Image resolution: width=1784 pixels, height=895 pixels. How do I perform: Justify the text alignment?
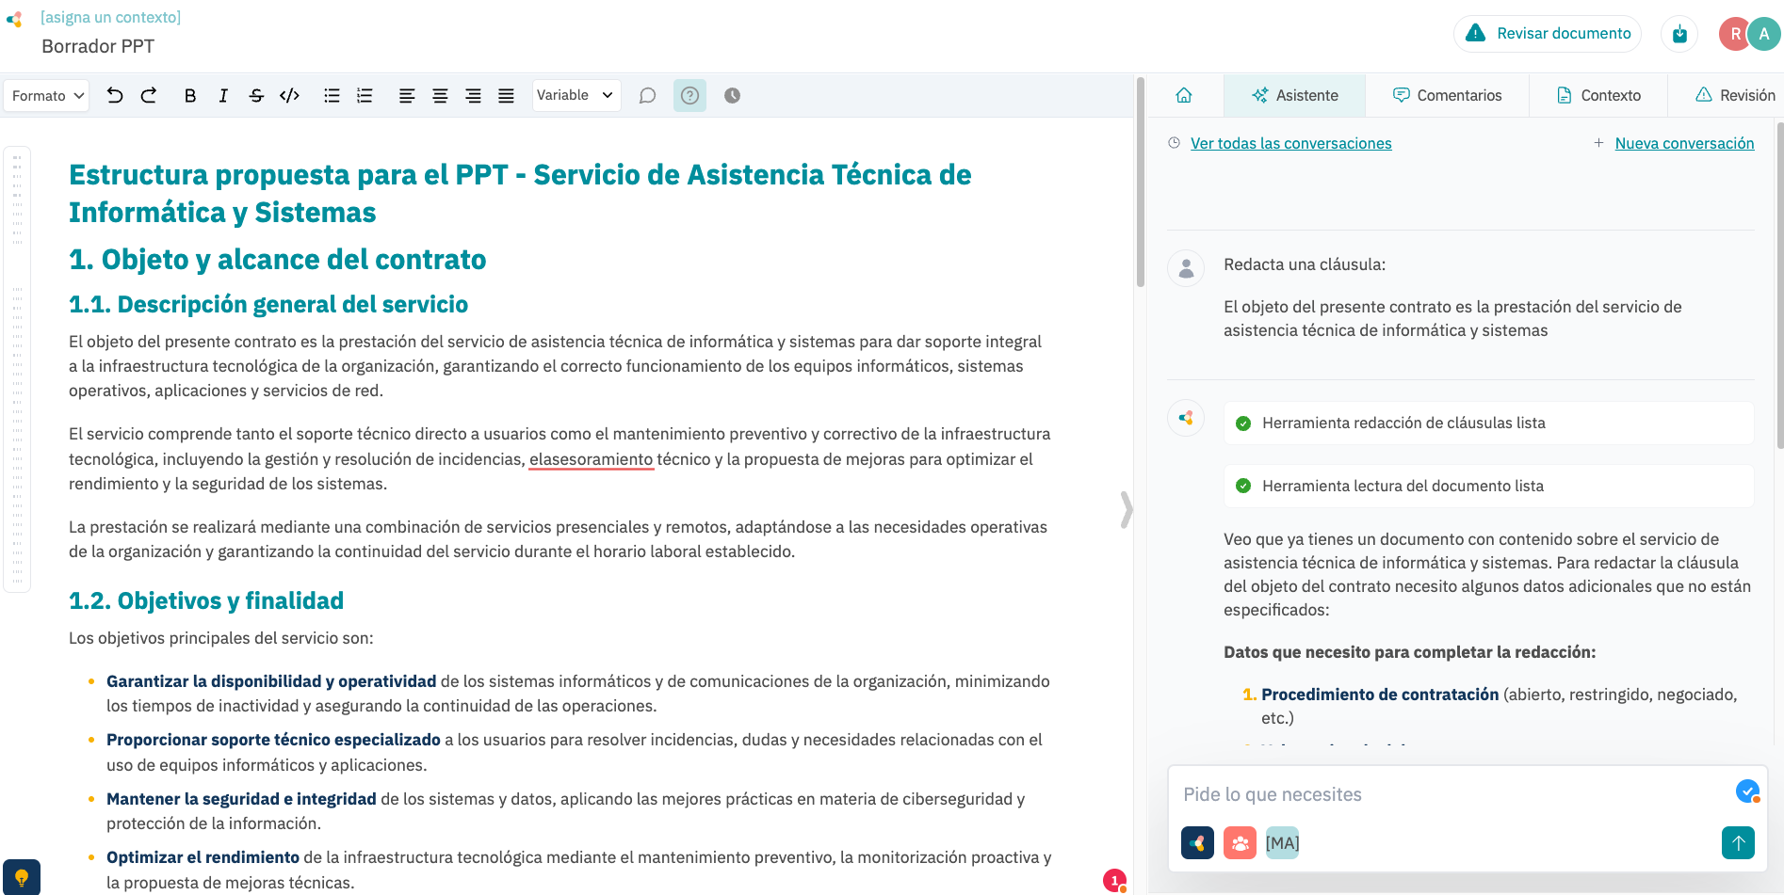[506, 95]
